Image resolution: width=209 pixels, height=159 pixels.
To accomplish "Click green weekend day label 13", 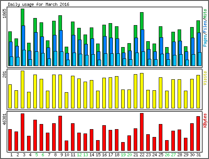I will click(x=85, y=155).
